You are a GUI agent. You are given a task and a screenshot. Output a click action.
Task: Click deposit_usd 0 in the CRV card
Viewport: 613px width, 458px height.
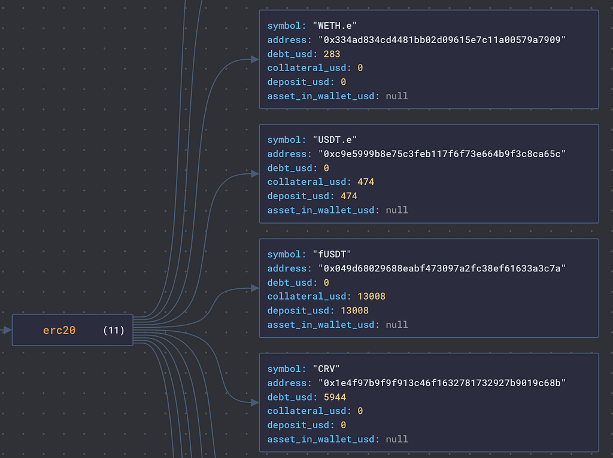click(x=343, y=425)
